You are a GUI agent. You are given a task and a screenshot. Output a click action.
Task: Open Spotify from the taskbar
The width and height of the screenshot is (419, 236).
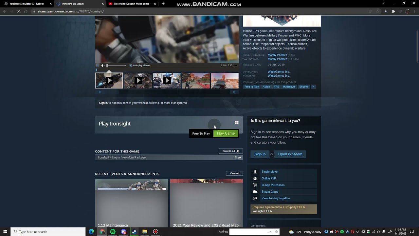point(113,232)
